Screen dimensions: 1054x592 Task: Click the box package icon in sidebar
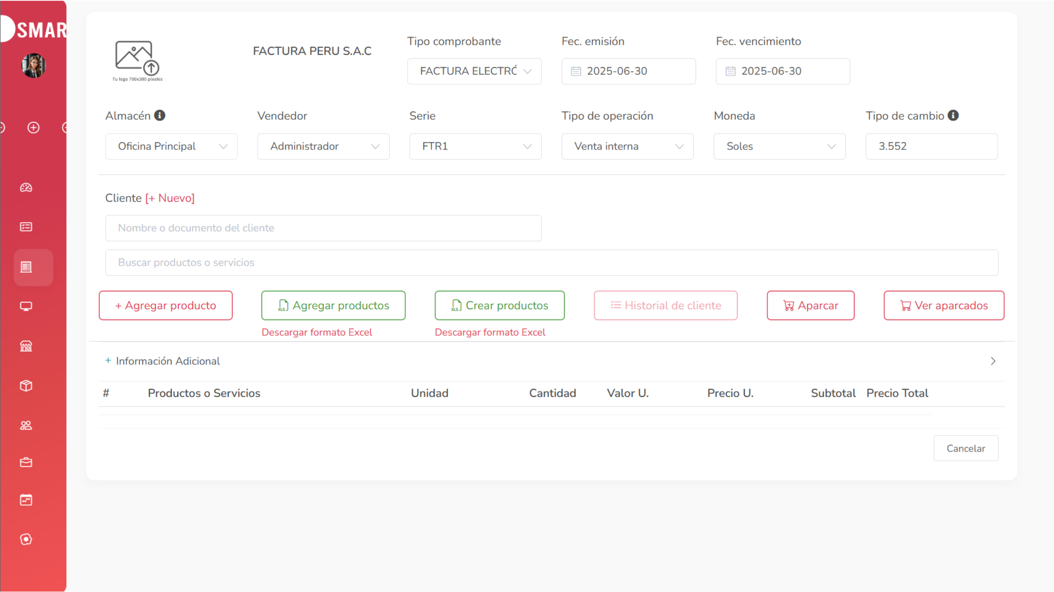[26, 385]
